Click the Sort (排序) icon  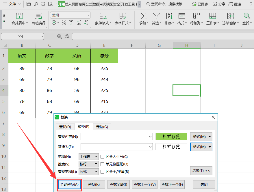point(169,16)
